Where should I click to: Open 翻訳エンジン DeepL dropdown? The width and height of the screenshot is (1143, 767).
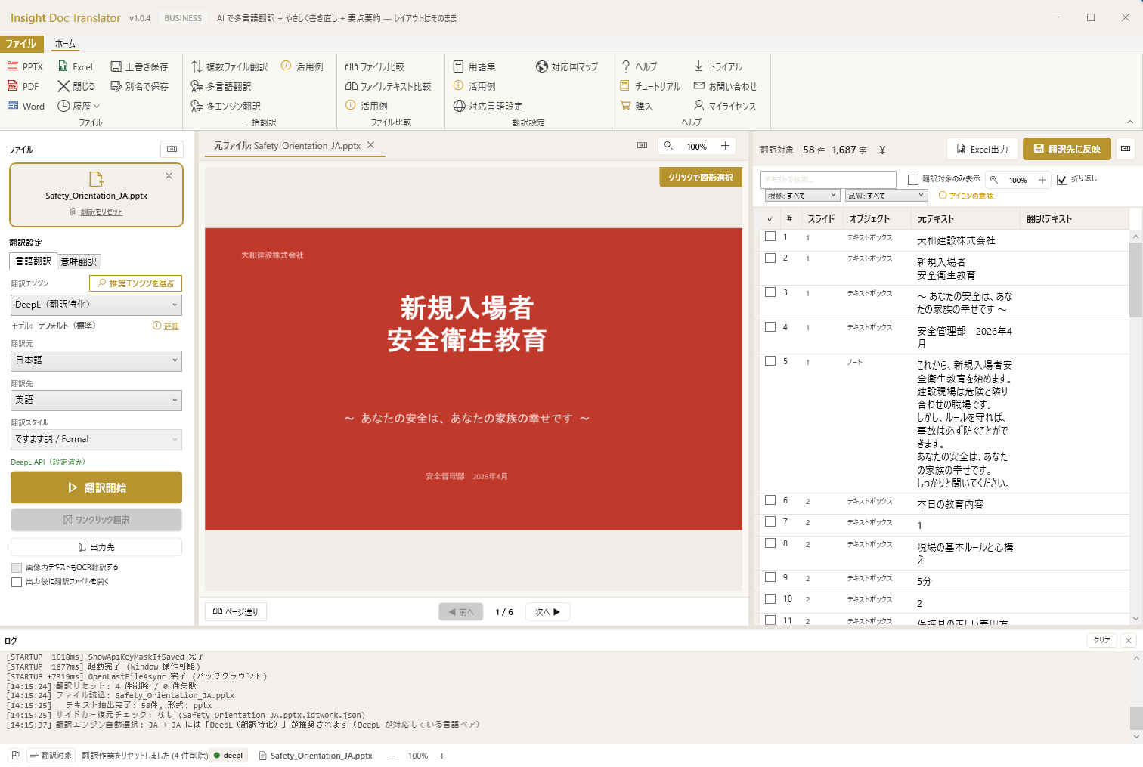click(97, 305)
